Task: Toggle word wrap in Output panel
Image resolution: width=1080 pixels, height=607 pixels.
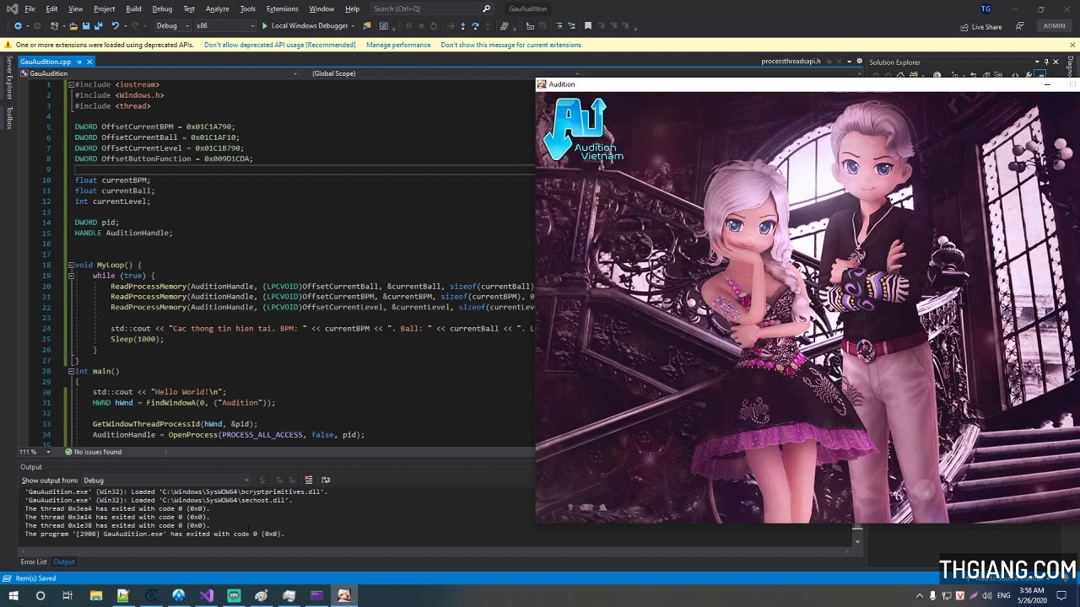Action: click(326, 481)
